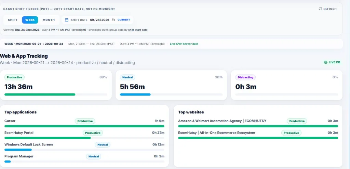The height and width of the screenshot is (169, 350).
Task: Click the 'Program Manager' application name
Action: point(19,156)
